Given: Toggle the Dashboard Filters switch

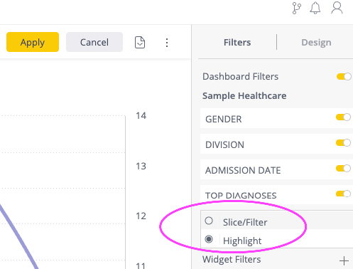Looking at the screenshot, I should tap(344, 77).
